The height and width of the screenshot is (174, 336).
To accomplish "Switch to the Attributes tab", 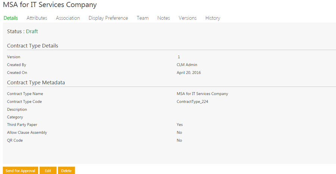I will click(37, 18).
